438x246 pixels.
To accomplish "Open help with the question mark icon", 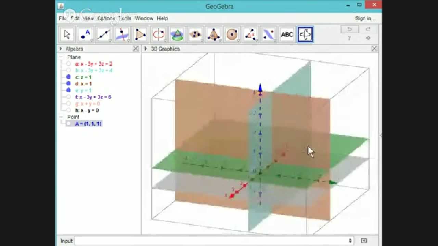I will pos(349,38).
